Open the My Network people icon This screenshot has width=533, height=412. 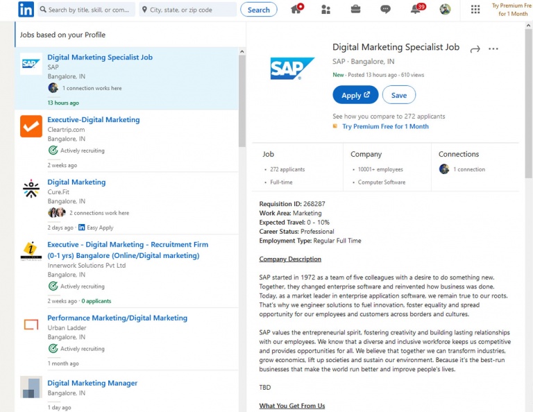coord(325,10)
